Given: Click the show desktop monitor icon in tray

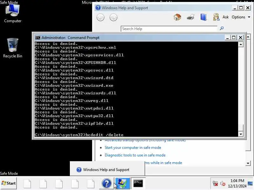Looking at the screenshot, I should pos(250,183).
